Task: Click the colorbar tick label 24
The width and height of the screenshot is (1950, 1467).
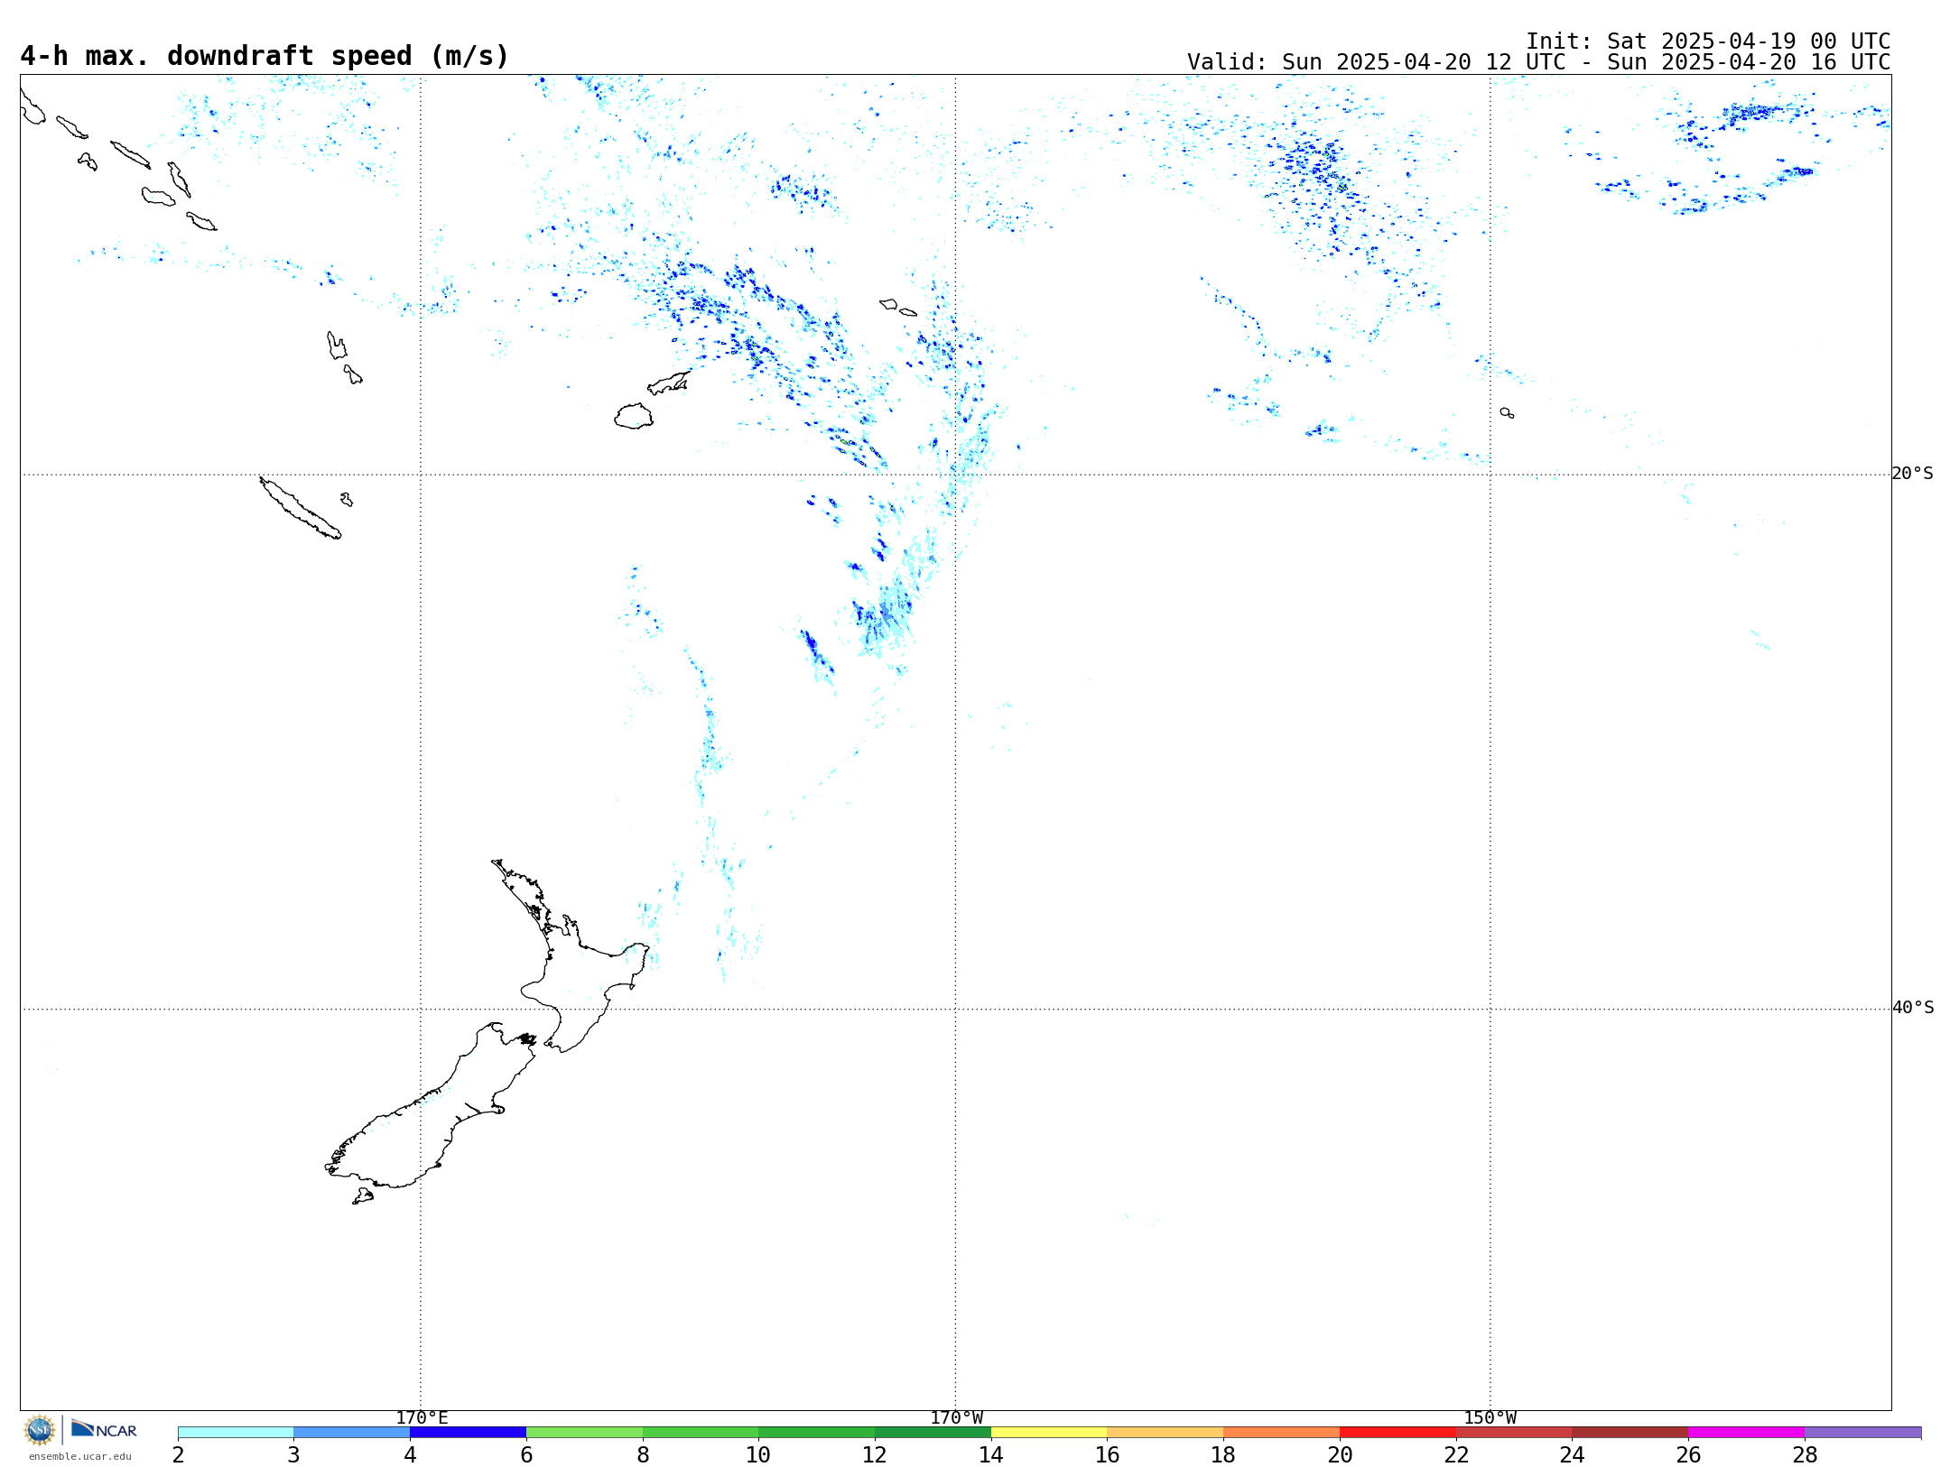Action: pyautogui.click(x=1573, y=1454)
